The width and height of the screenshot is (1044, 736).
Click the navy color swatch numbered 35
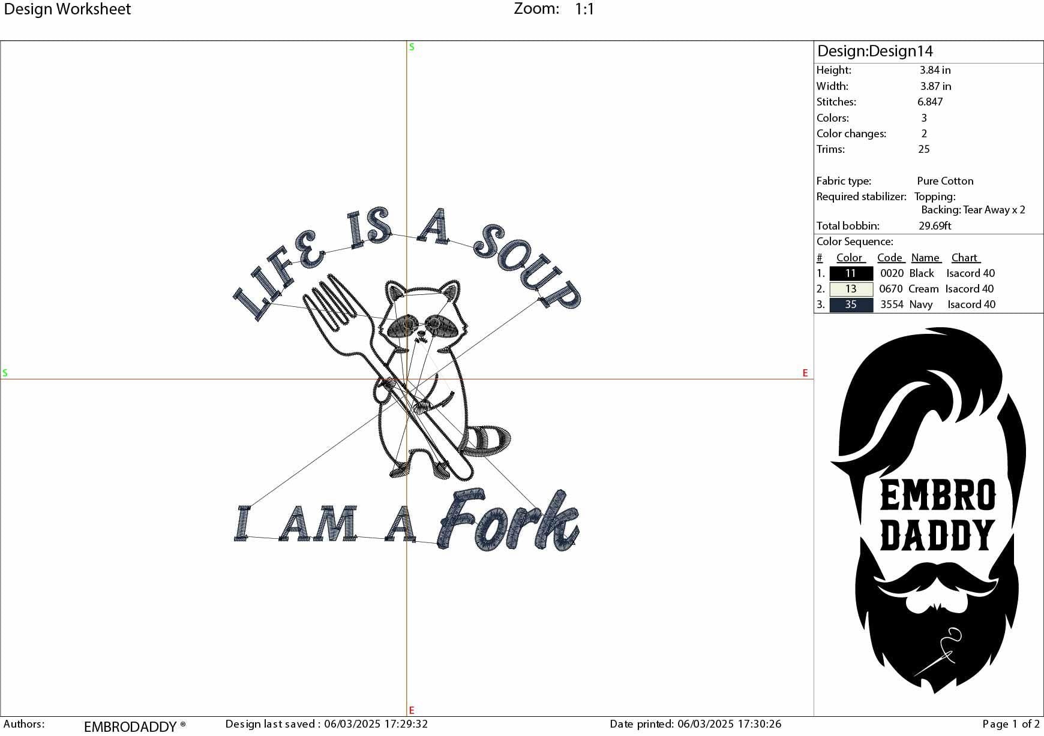(x=851, y=304)
